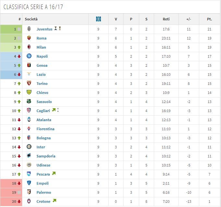Viewport: 221px width, 207px height.
Task: Click the Genoa club crest
Action: (x=29, y=65)
